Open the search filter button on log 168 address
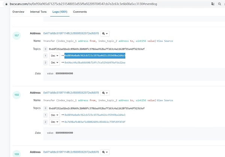 (105, 93)
